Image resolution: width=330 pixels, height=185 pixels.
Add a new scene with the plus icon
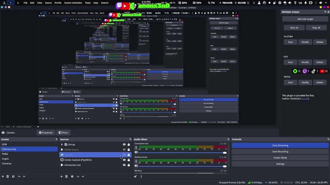point(3,177)
